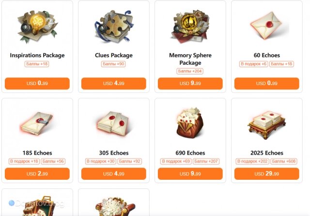Viewport: 310px width, 216px height.
Task: Select the 185 Echoes envelope stack icon
Action: click(37, 124)
